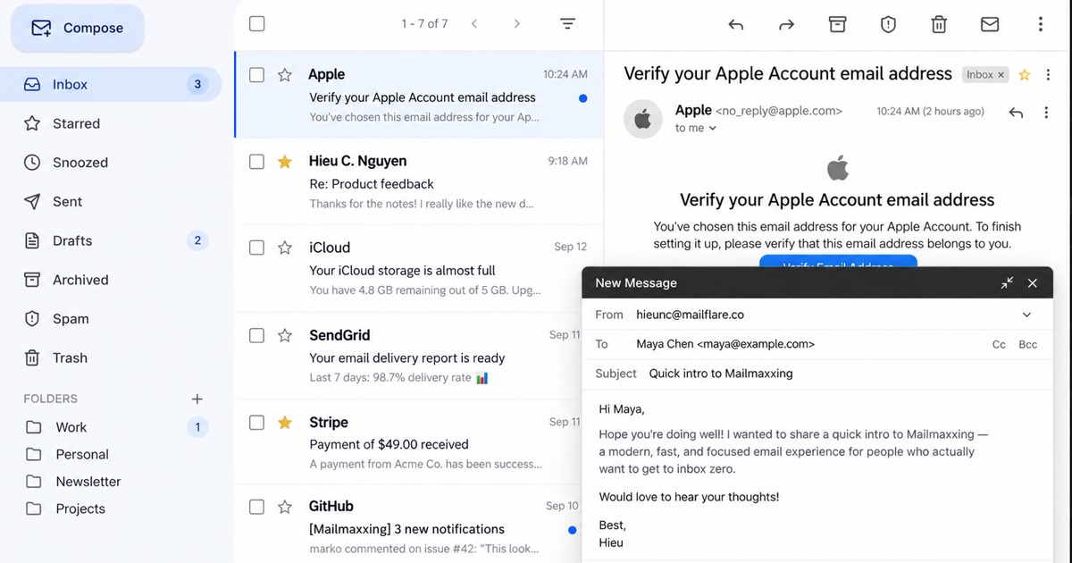The height and width of the screenshot is (563, 1072).
Task: Unstar the Hieu C. Nguyen email
Action: (x=285, y=162)
